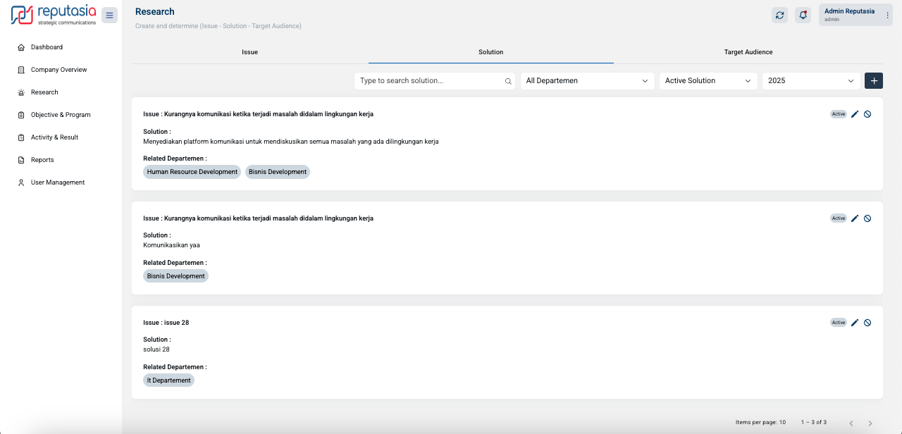Open the 2025 year dropdown
The image size is (902, 434).
point(810,81)
